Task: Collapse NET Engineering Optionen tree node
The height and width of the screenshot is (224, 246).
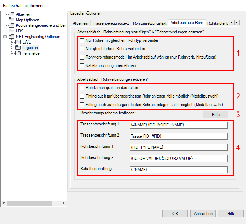Action: 5,37
